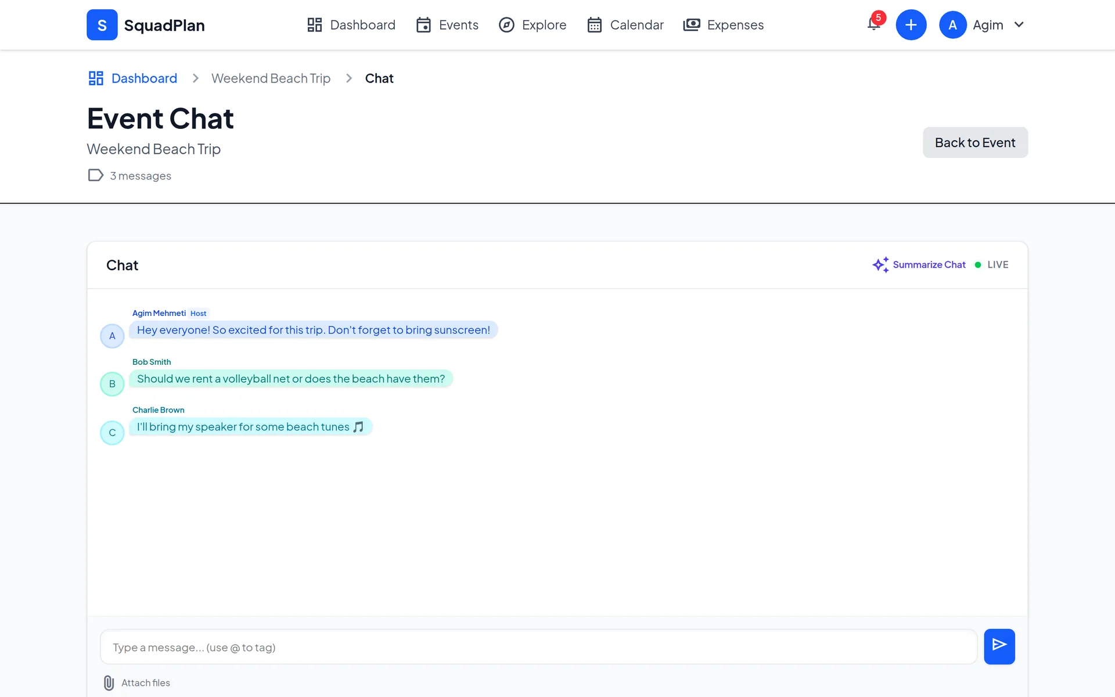Click the message tag icon beside 3 messages
The width and height of the screenshot is (1115, 697).
click(x=95, y=175)
